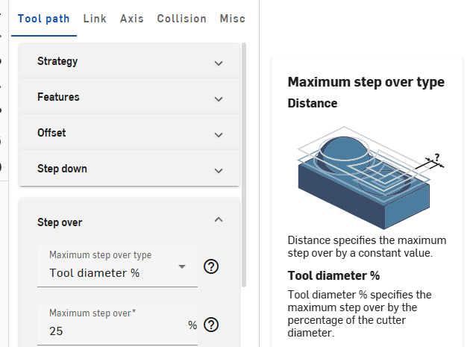Switch to the Link tab

tap(95, 19)
